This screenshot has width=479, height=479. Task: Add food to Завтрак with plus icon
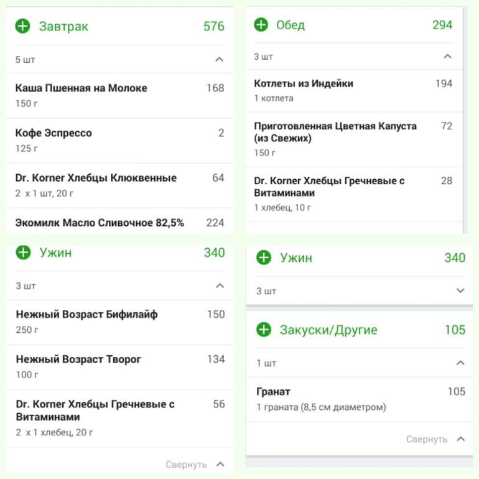pos(22,26)
